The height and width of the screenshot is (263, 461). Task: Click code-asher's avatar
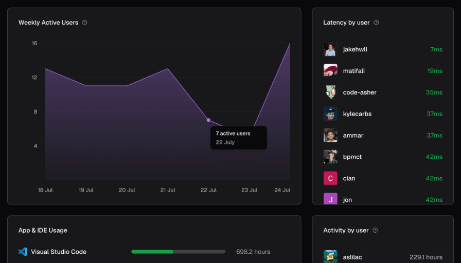pyautogui.click(x=330, y=92)
